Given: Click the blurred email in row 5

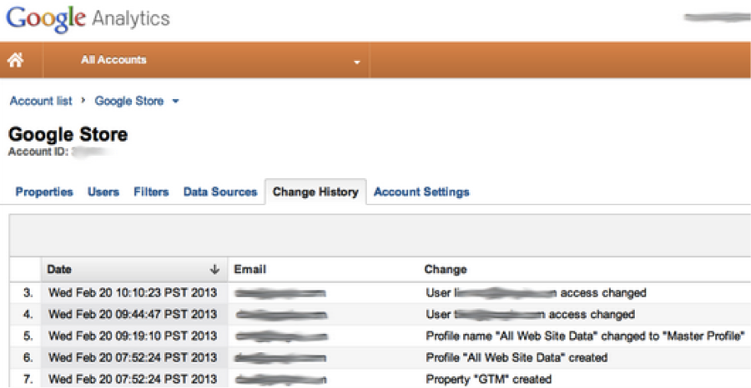Looking at the screenshot, I should click(x=281, y=336).
